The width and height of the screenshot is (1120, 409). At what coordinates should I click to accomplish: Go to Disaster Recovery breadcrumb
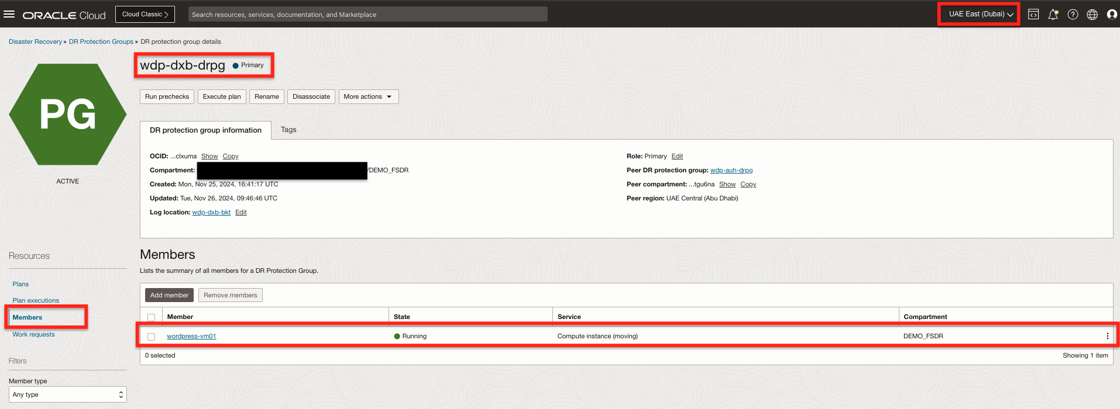coord(35,41)
